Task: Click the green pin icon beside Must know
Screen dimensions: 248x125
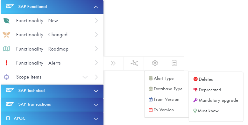Action: coord(195,111)
